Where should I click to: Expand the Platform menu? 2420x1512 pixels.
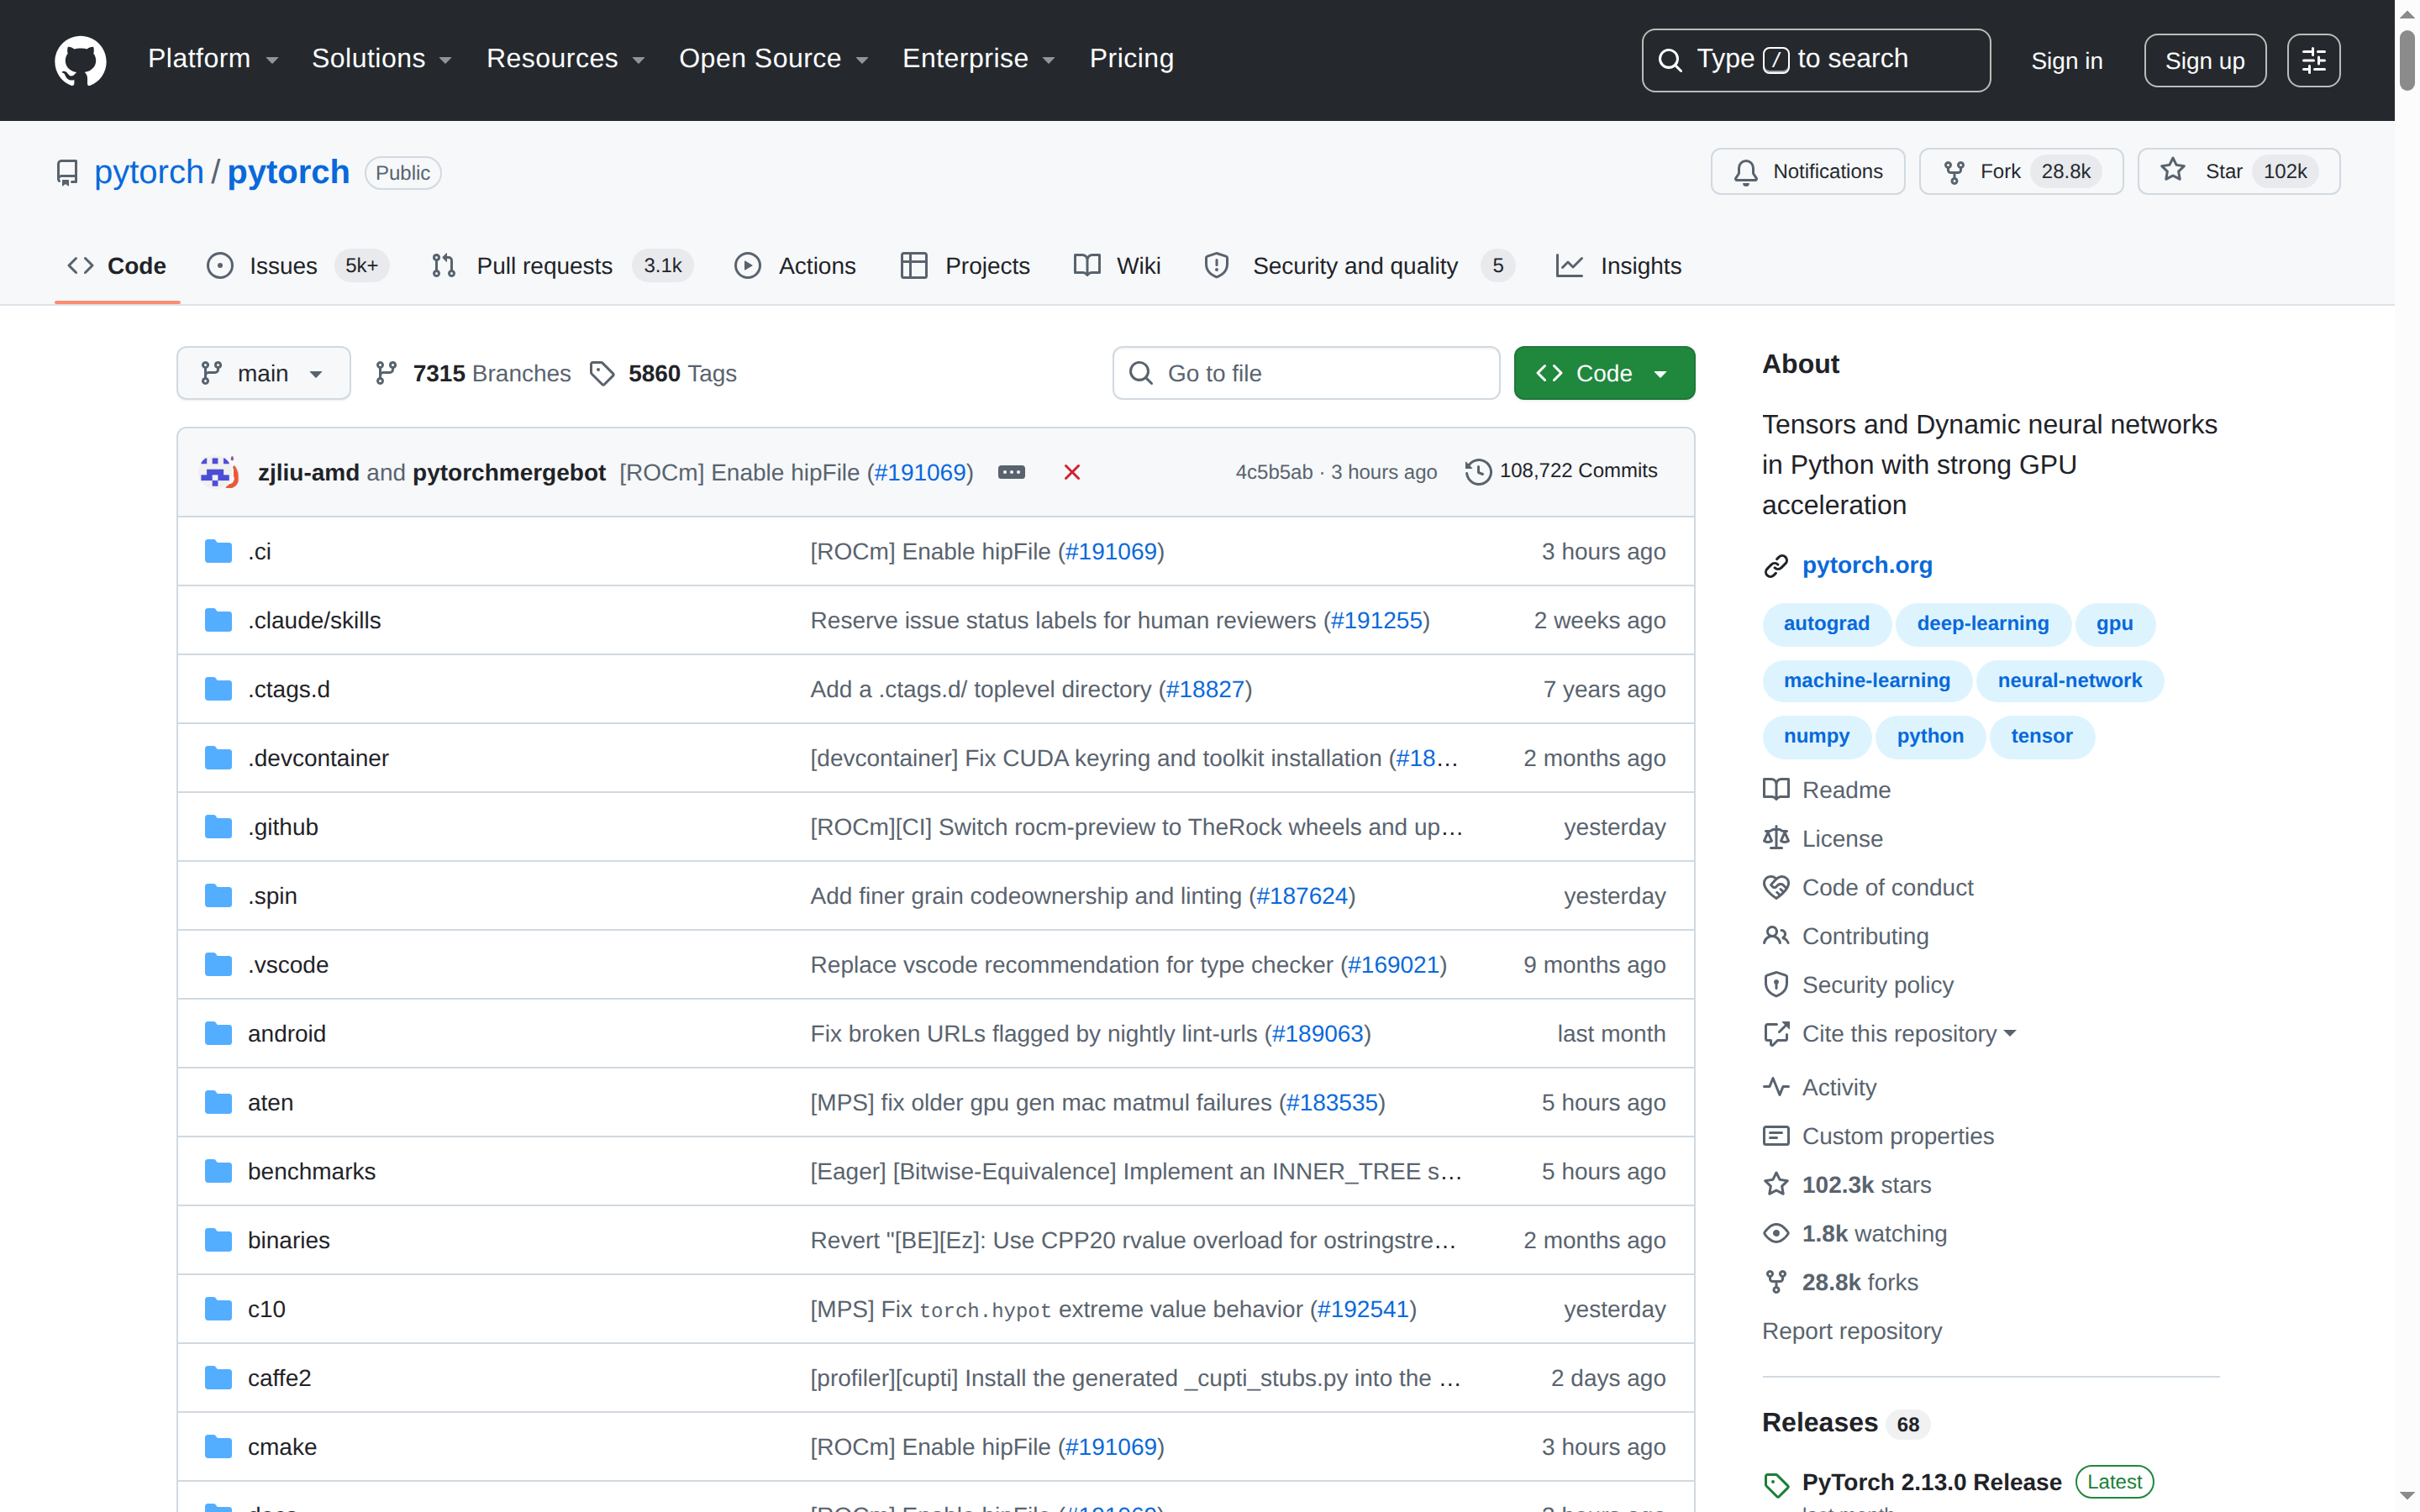point(213,59)
